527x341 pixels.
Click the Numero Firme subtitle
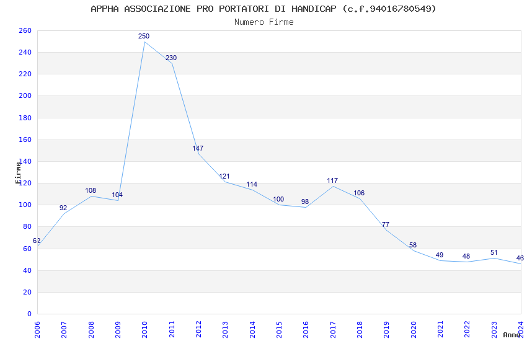(x=264, y=22)
